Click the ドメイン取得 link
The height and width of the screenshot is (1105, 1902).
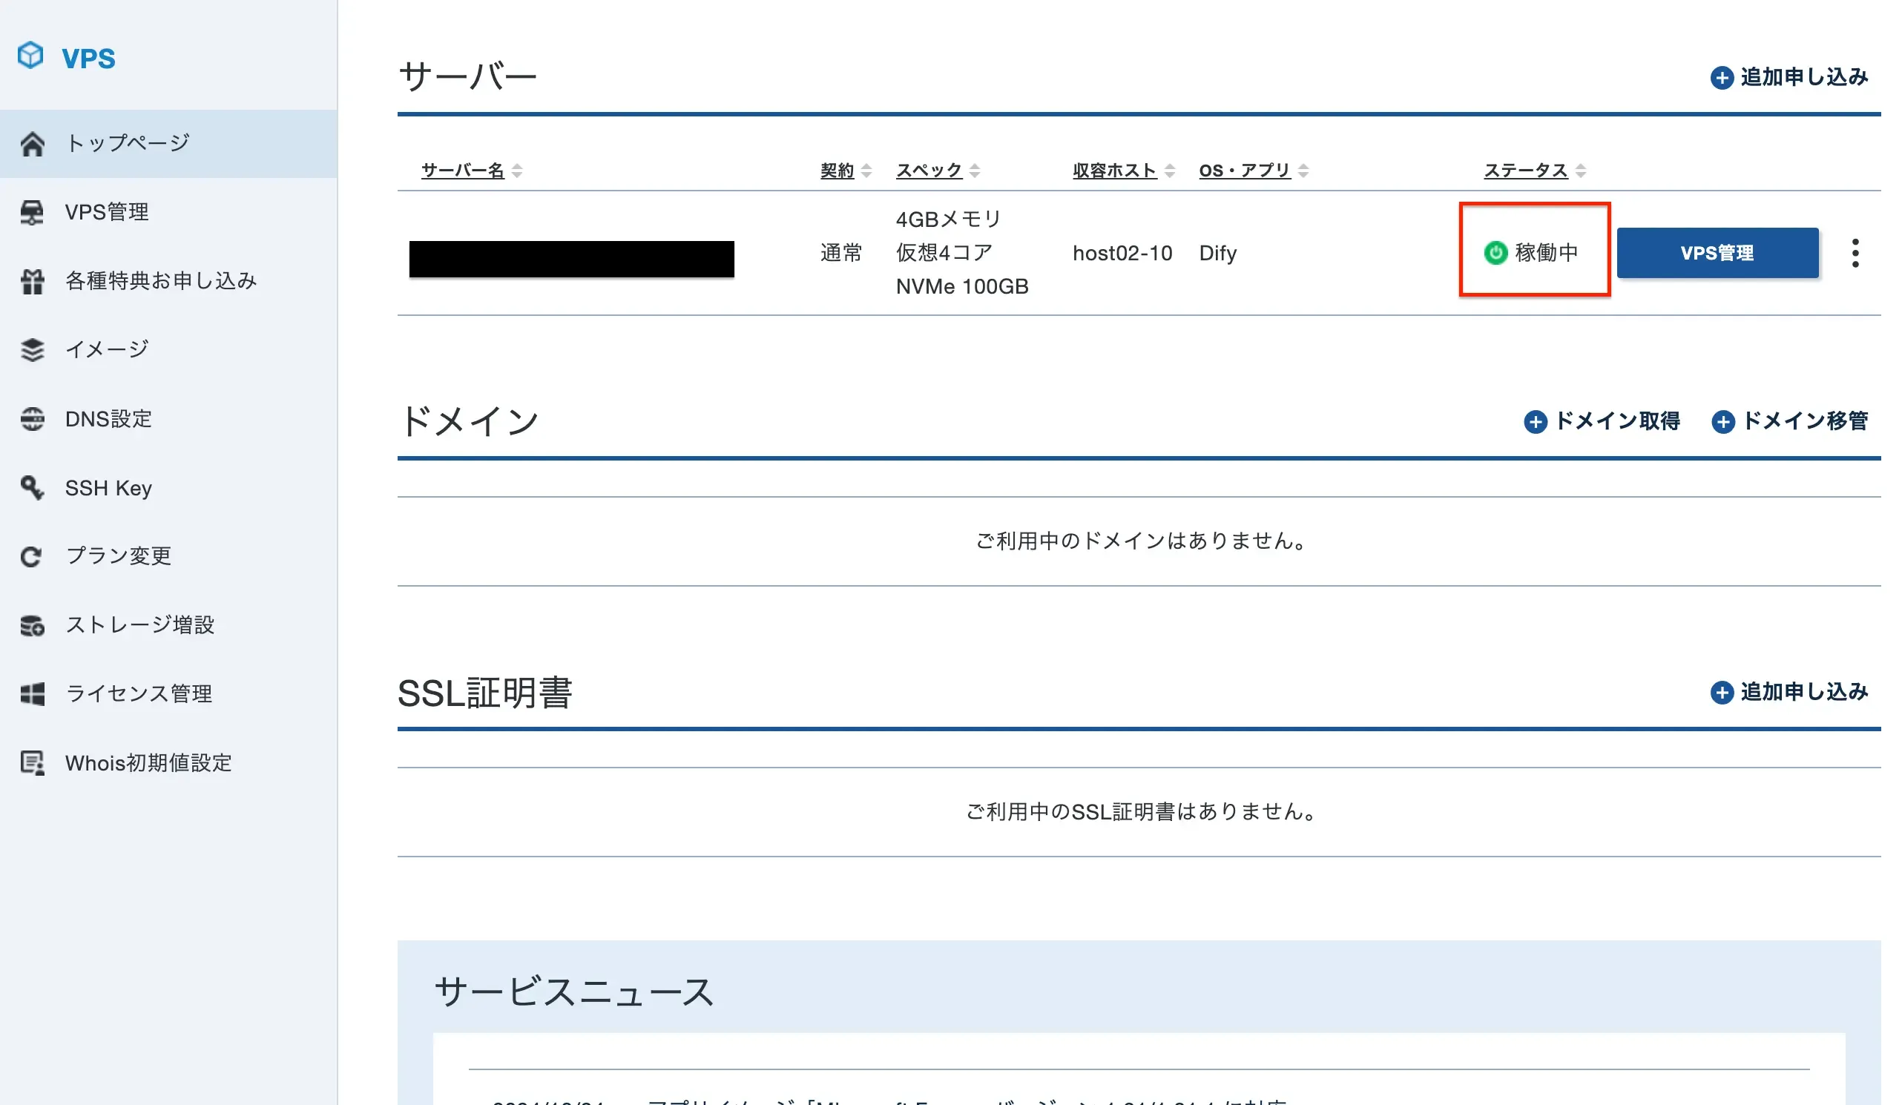(x=1602, y=421)
